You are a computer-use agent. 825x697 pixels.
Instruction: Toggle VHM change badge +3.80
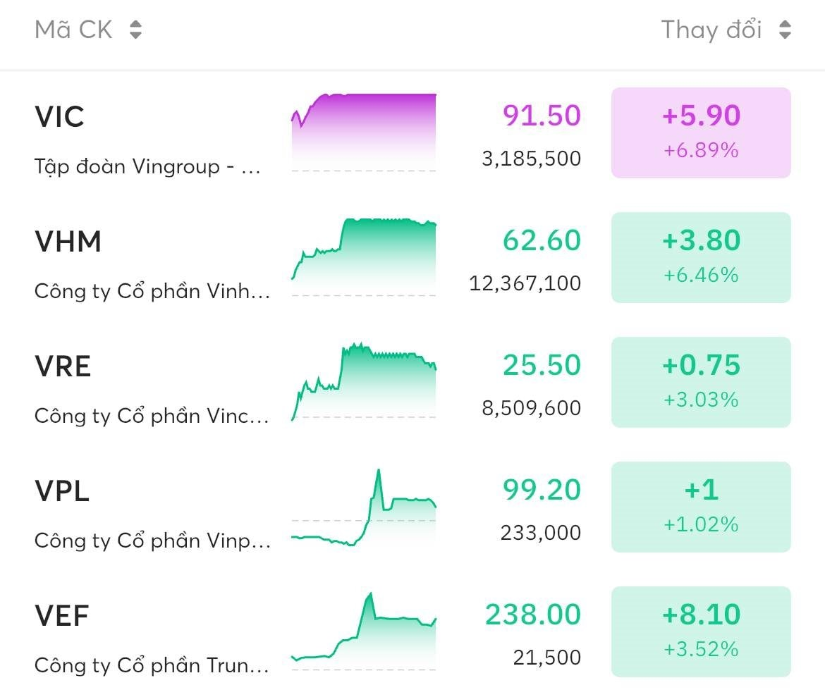click(x=701, y=257)
